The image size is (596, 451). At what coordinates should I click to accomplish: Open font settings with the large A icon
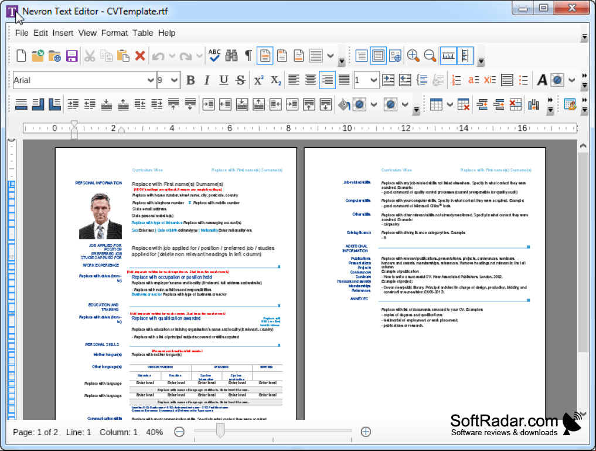point(542,80)
